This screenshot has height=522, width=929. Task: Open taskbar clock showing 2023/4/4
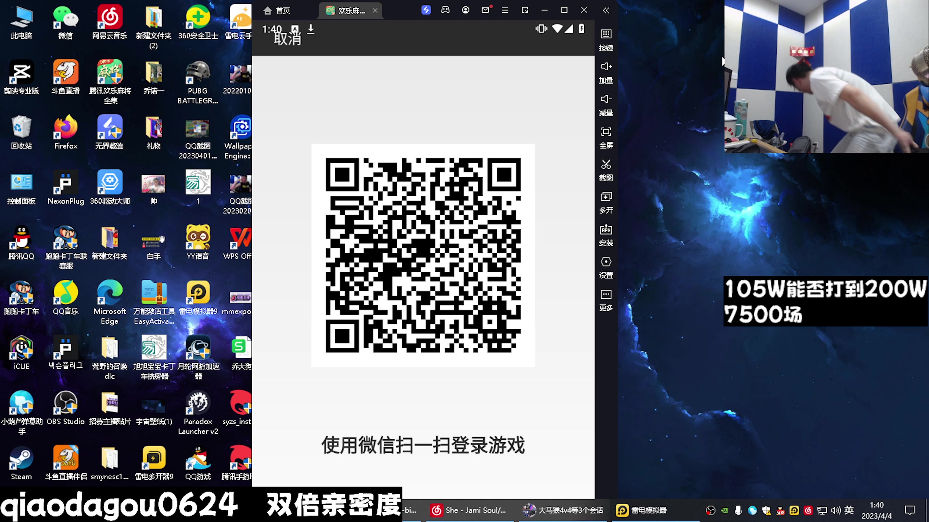click(x=876, y=510)
